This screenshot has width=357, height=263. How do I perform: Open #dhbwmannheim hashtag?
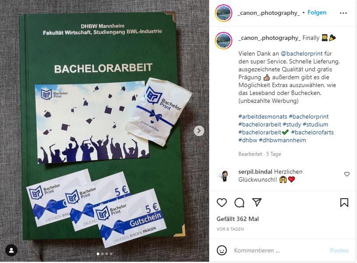pos(282,140)
